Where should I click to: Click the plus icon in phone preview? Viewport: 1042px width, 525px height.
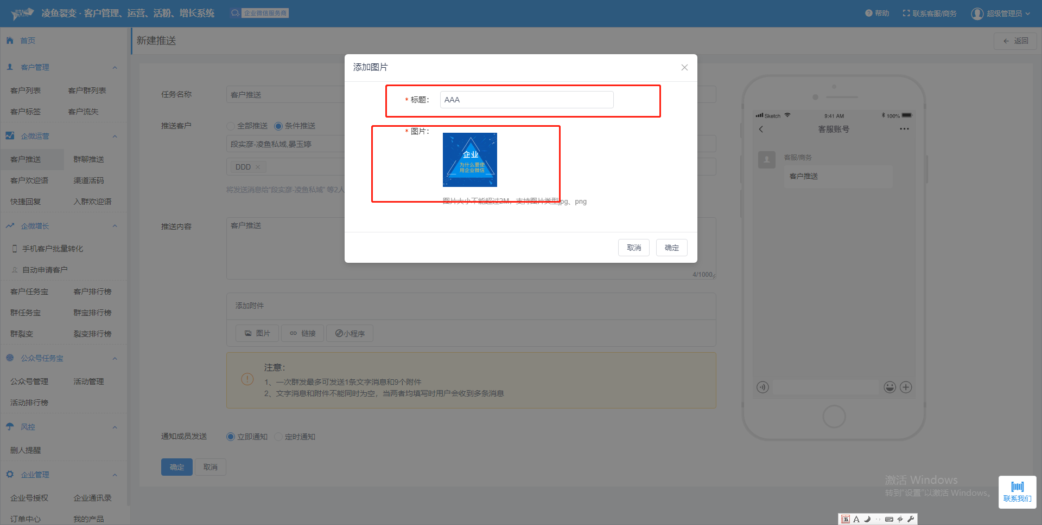906,387
